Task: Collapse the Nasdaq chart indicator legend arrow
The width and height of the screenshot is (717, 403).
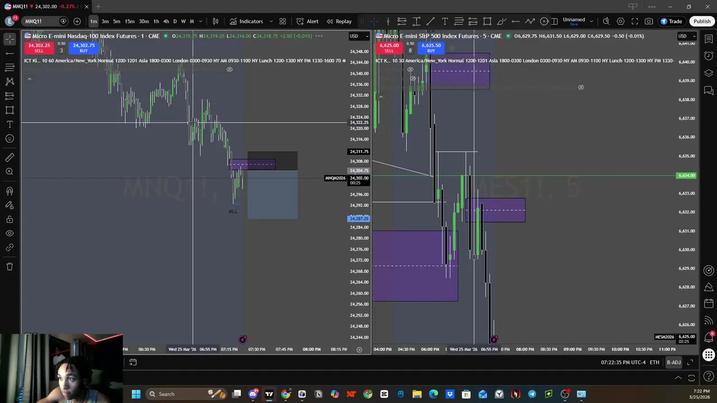Action: tap(29, 79)
